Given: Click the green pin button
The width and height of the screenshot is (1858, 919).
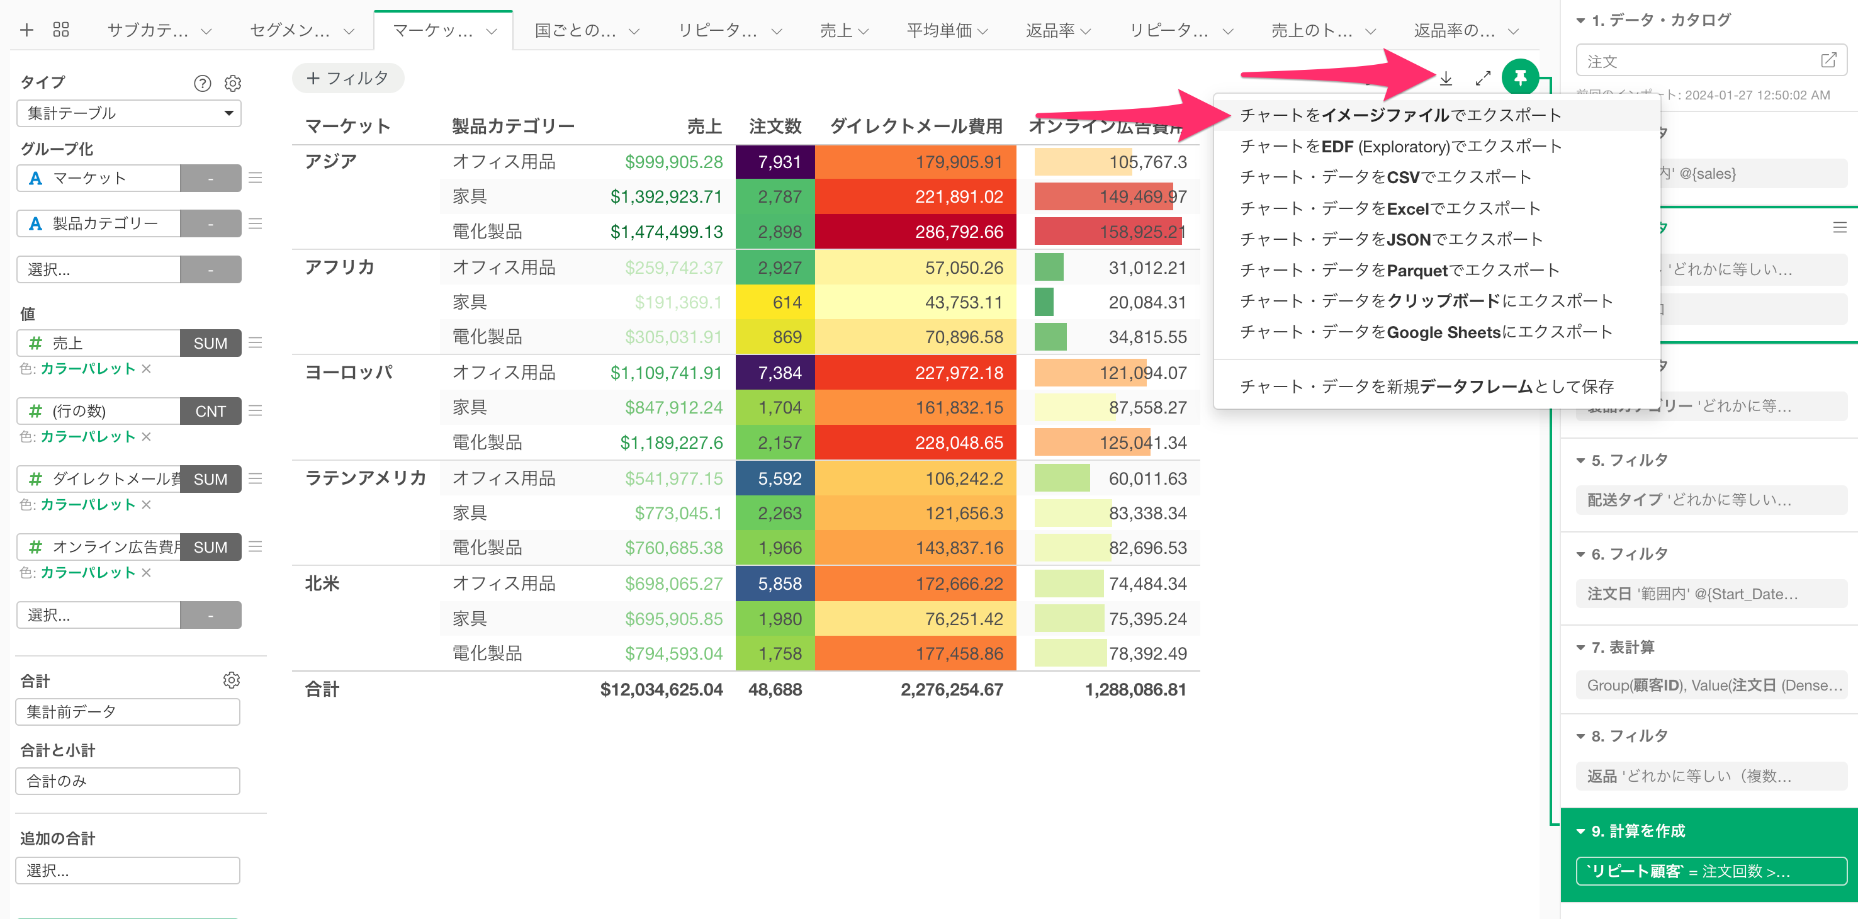Looking at the screenshot, I should (x=1520, y=77).
